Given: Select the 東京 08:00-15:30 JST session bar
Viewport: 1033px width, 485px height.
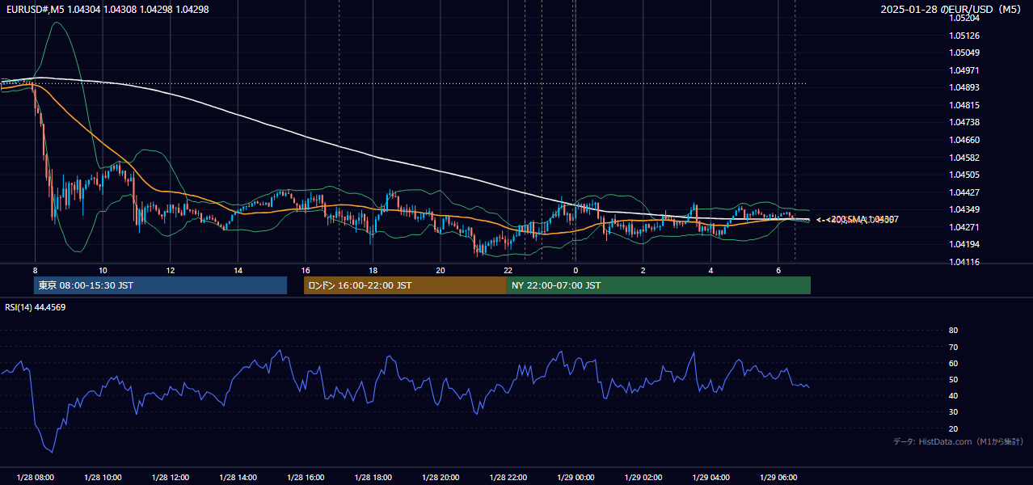Looking at the screenshot, I should (160, 285).
